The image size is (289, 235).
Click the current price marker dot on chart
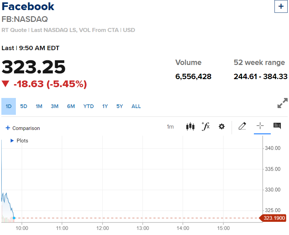point(14,218)
